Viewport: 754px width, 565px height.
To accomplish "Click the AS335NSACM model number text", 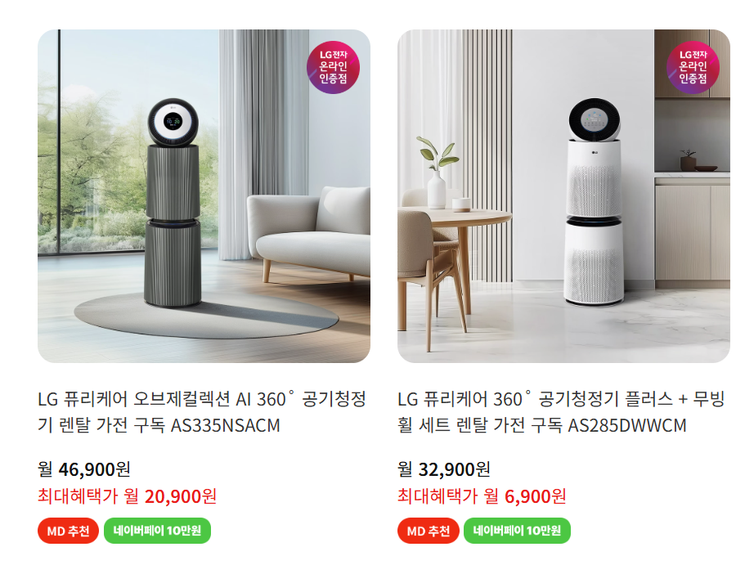I will point(226,425).
